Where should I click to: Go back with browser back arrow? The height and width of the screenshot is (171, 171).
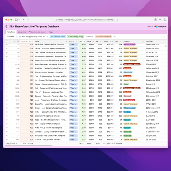click(x=24, y=20)
